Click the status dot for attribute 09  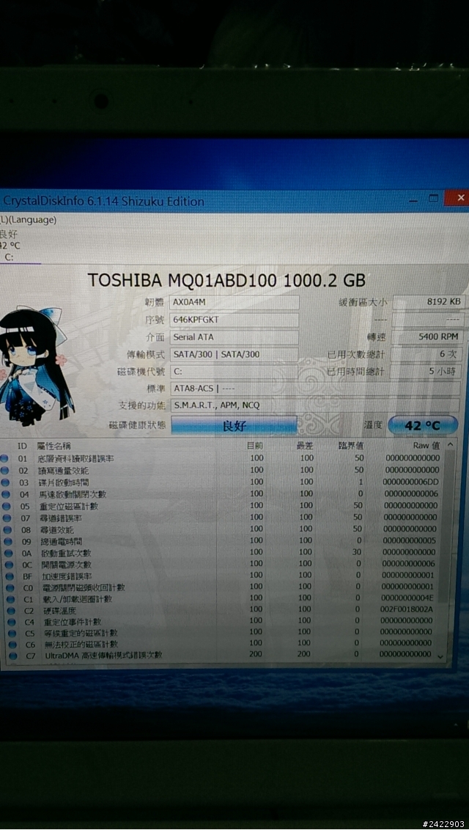click(7, 542)
